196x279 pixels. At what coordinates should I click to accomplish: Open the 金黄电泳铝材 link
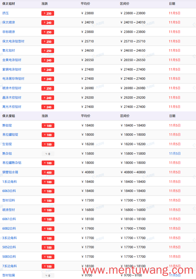pyautogui.click(x=12, y=60)
